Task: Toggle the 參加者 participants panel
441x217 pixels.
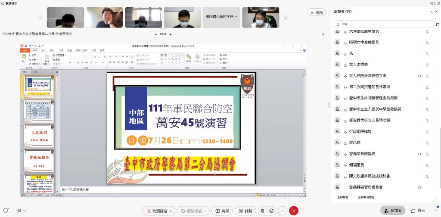Action: 393,211
